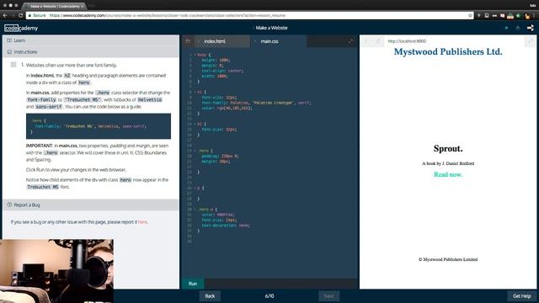Click the greyed-out Next button

(x=329, y=296)
